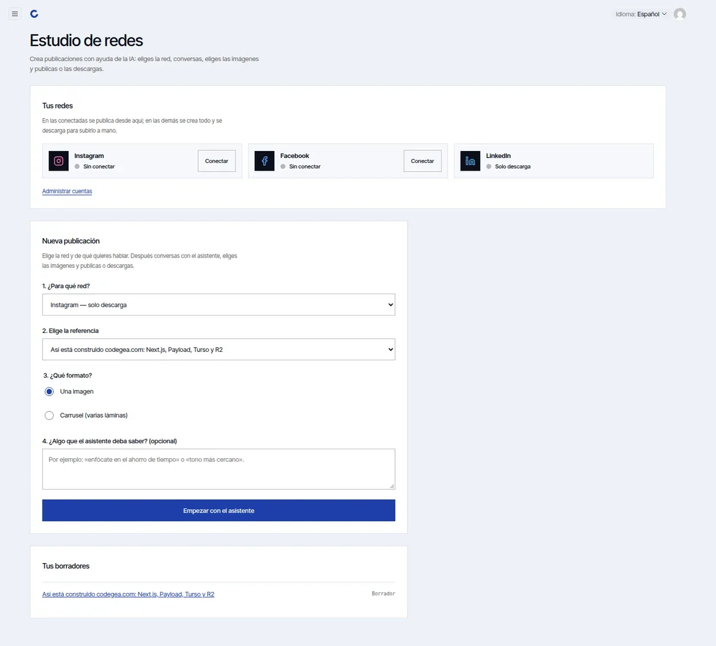Click the 'Facebook' network name
This screenshot has width=716, height=646.
point(295,156)
